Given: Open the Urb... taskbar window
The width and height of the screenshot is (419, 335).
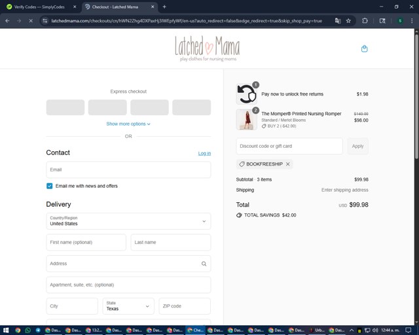Looking at the screenshot, I should [317, 330].
